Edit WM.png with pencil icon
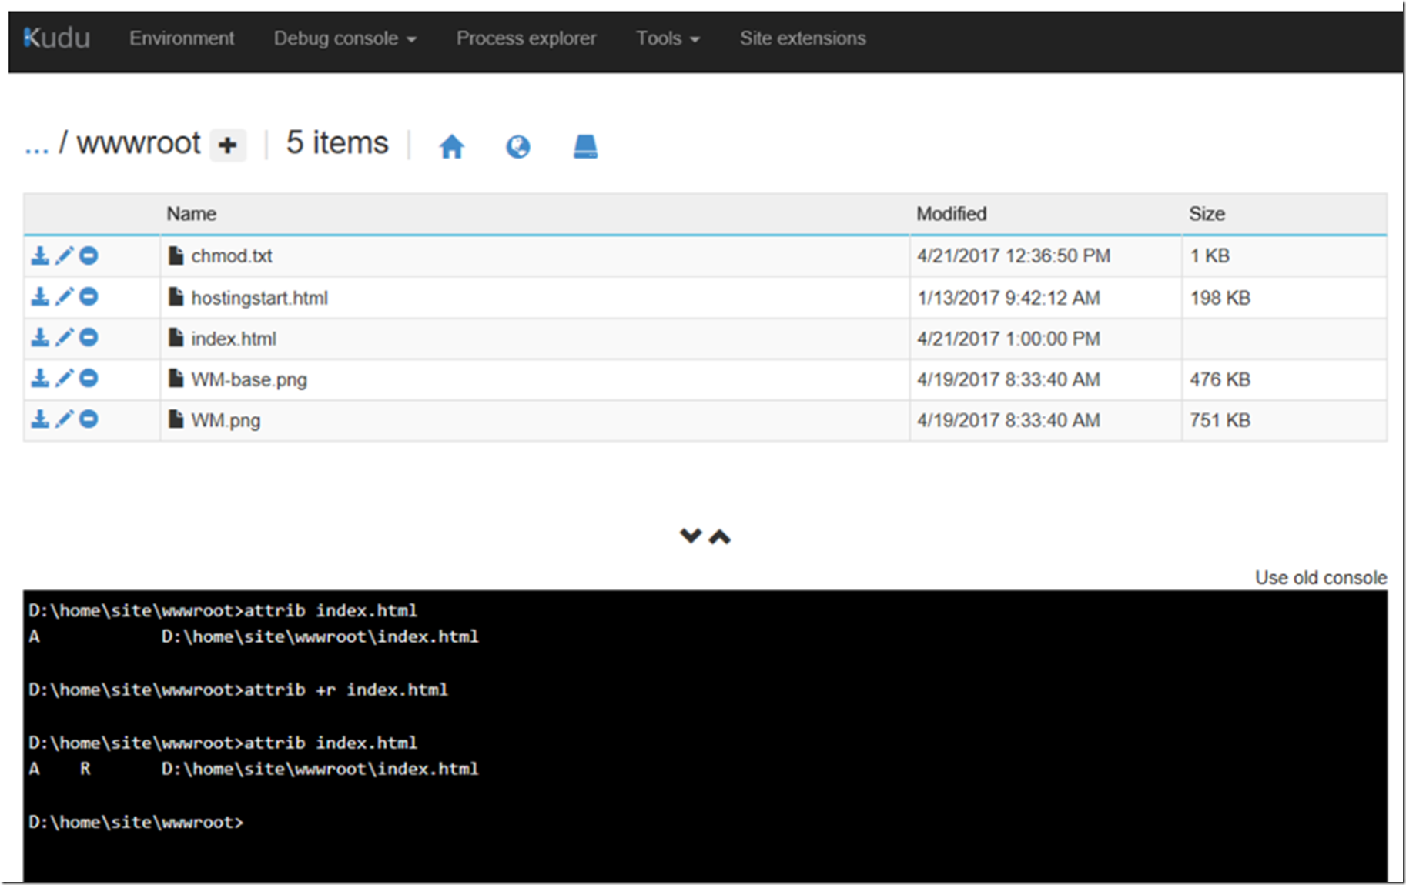This screenshot has width=1406, height=885. [65, 419]
